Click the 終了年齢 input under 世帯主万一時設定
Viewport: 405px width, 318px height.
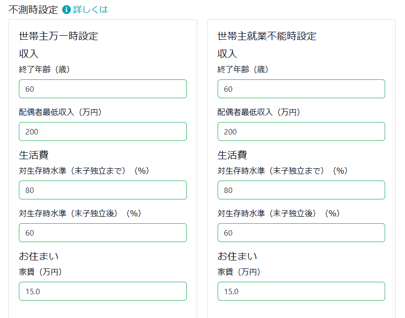coord(103,89)
